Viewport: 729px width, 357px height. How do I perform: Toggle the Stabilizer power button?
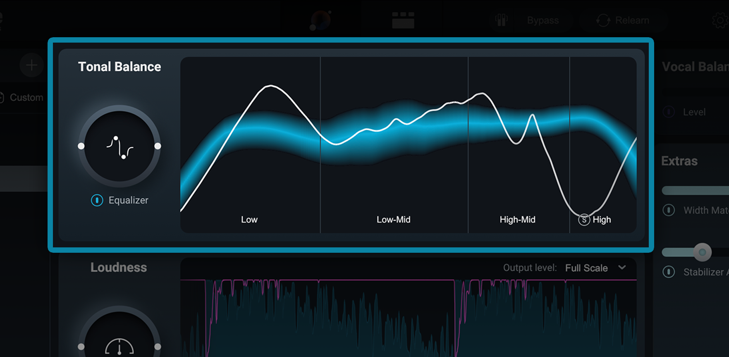point(669,272)
